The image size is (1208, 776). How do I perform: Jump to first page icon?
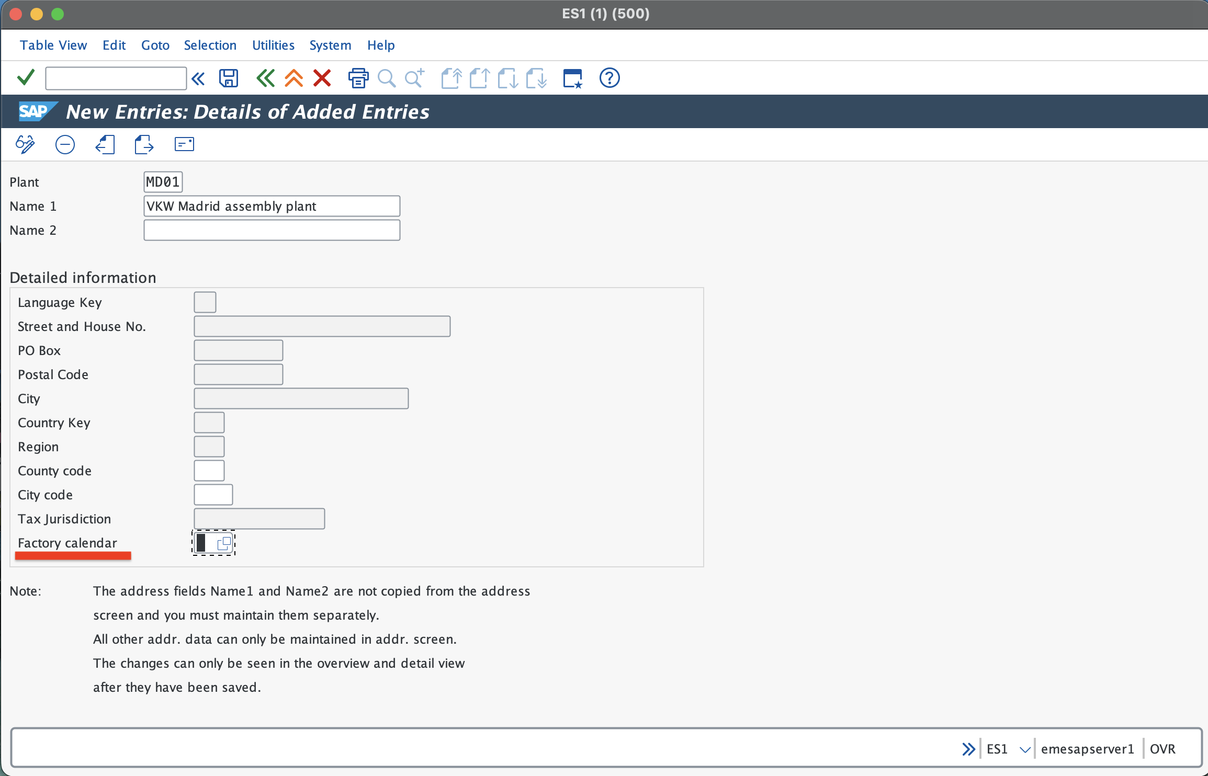click(x=451, y=78)
